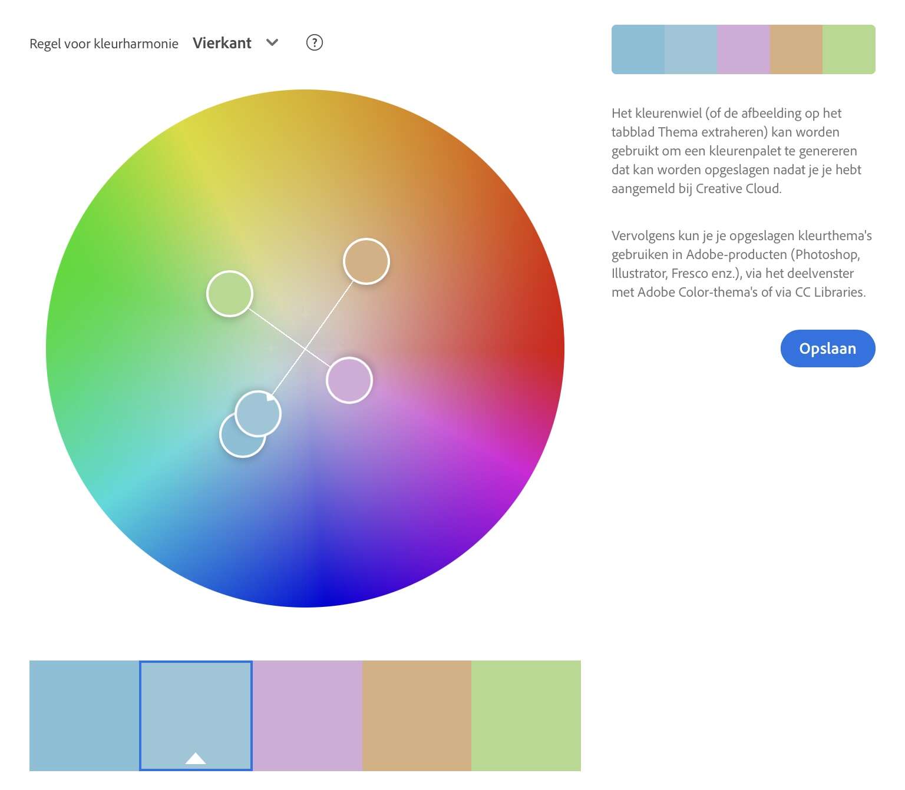905x790 pixels.
Task: Click the lilac segment in top preview strip
Action: pyautogui.click(x=744, y=49)
